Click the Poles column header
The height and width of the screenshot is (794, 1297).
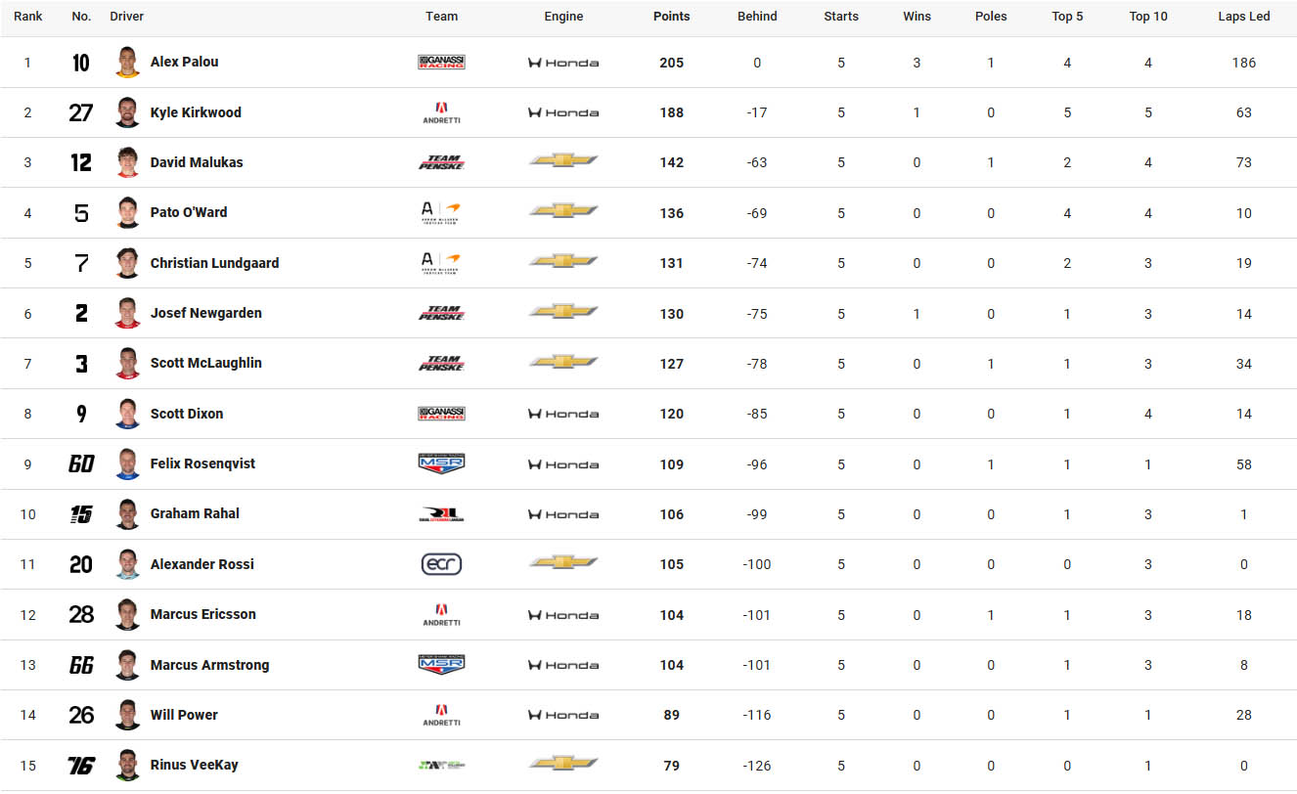point(991,17)
